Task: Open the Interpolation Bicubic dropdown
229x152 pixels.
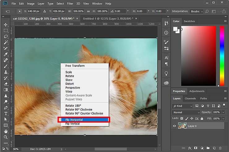Action: tap(197, 11)
